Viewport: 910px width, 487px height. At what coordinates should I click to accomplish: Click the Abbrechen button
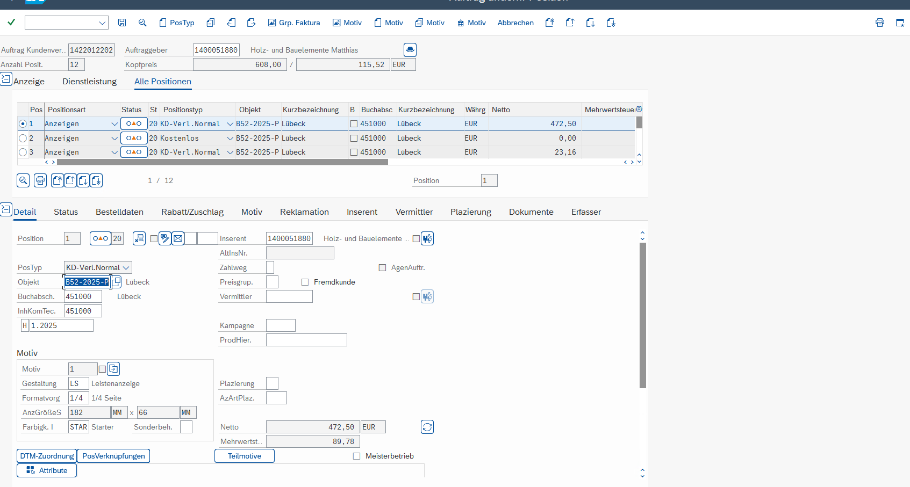515,23
